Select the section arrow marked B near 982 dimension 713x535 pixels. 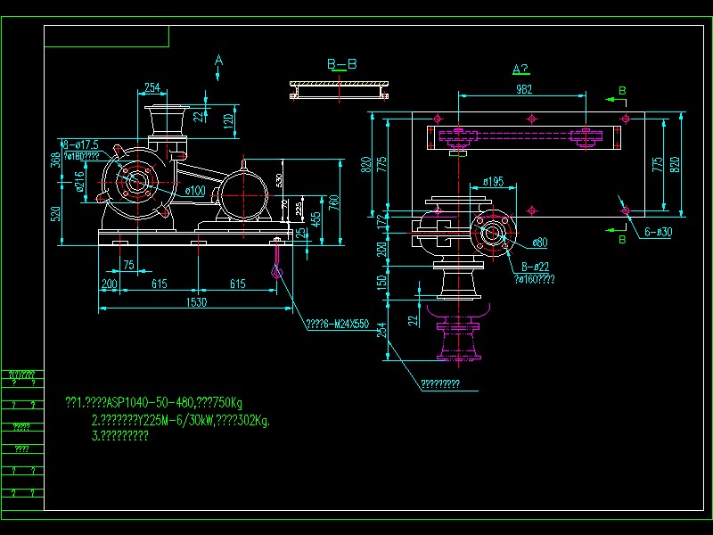[621, 89]
